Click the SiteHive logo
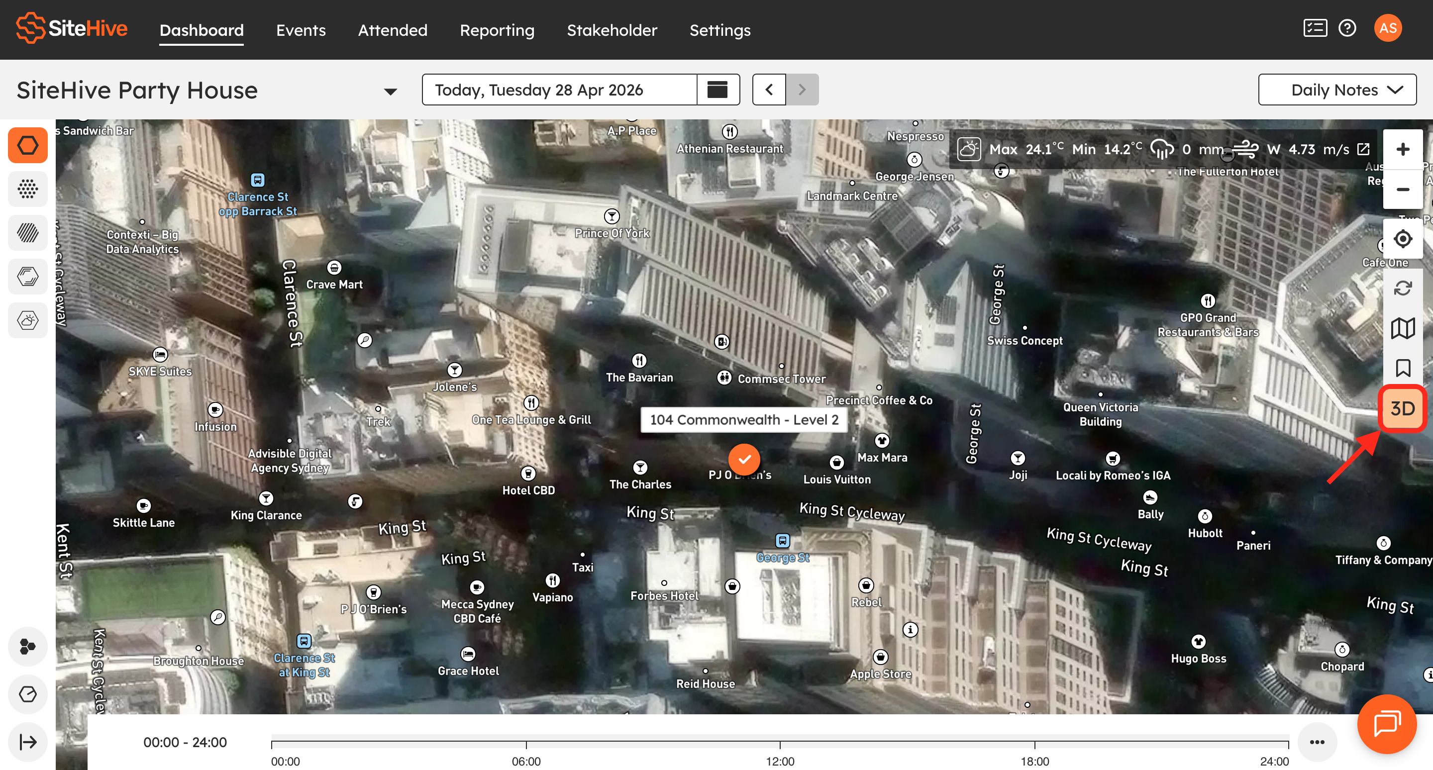 click(x=72, y=28)
